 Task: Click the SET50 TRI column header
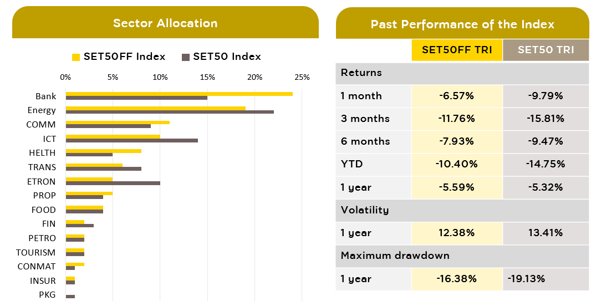(x=546, y=50)
